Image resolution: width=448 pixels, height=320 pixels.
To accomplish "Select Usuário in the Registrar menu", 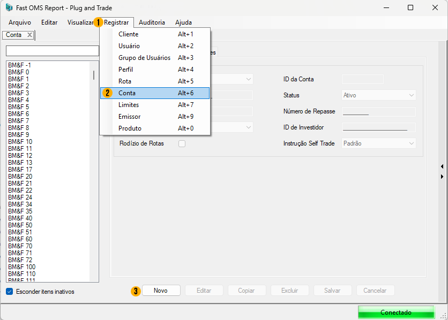I will click(x=155, y=46).
